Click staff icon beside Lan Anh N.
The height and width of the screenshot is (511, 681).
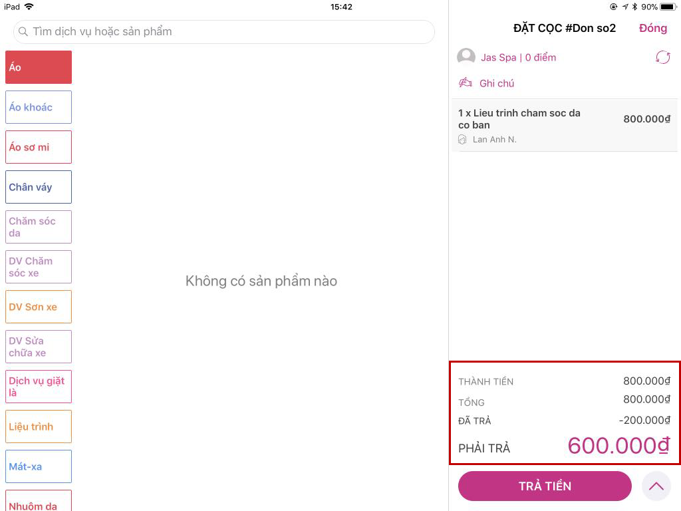(x=463, y=140)
